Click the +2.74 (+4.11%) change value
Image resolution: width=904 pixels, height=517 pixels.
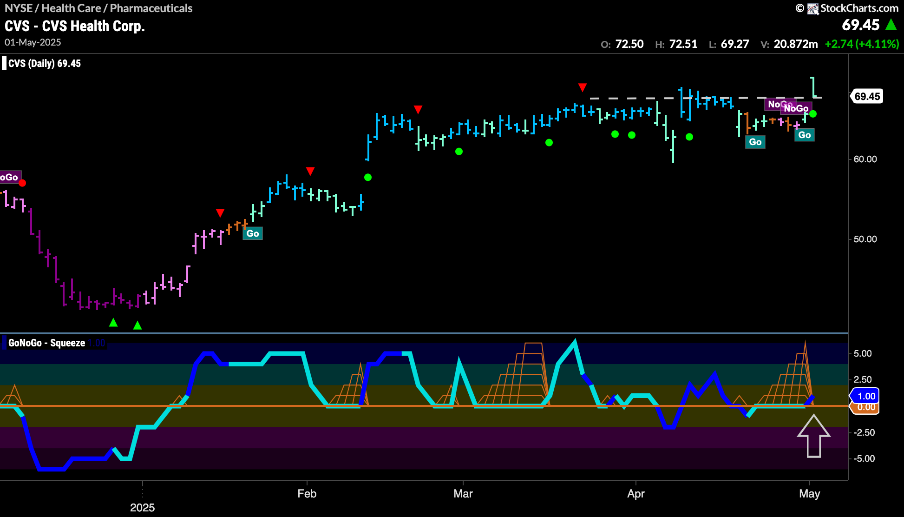tap(862, 44)
